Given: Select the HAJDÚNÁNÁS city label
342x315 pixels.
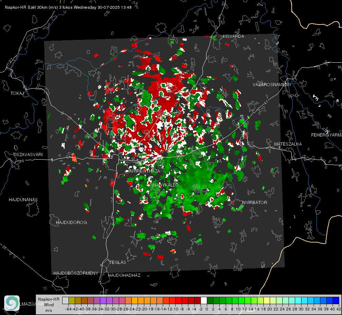Looking at the screenshot, I should [x=23, y=200].
